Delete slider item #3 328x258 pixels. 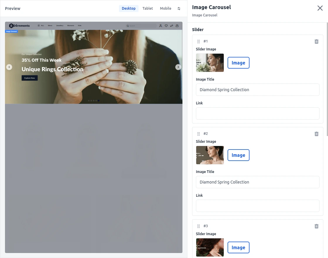point(317,226)
